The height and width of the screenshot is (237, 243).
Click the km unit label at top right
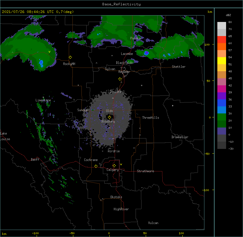tap(210, 12)
